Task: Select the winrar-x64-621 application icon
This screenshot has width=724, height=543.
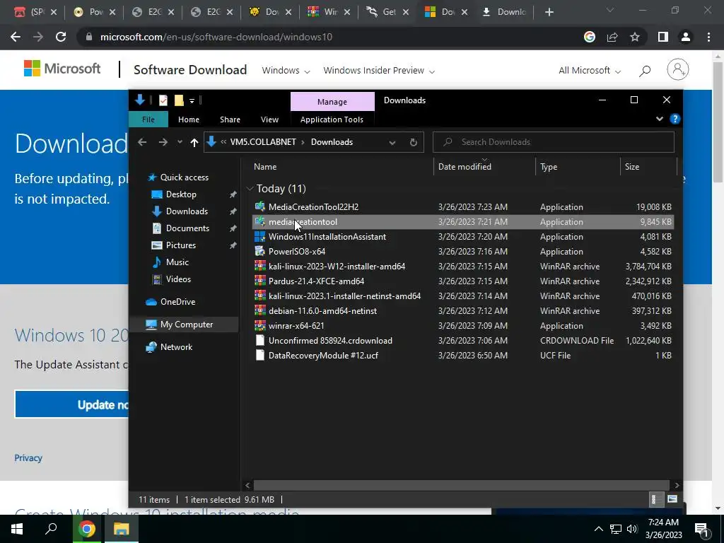Action: 260,325
